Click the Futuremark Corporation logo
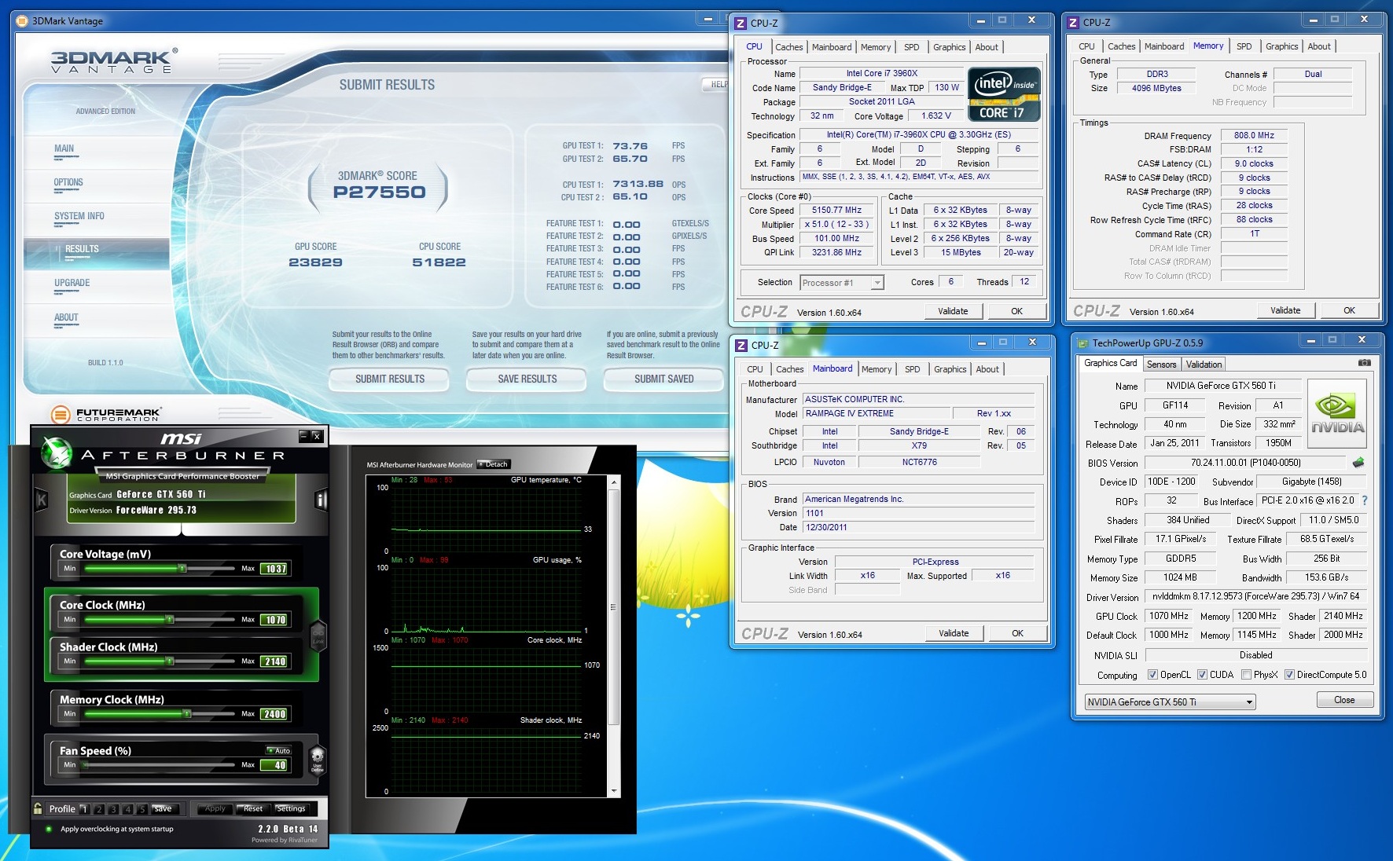The image size is (1393, 861). (x=106, y=414)
